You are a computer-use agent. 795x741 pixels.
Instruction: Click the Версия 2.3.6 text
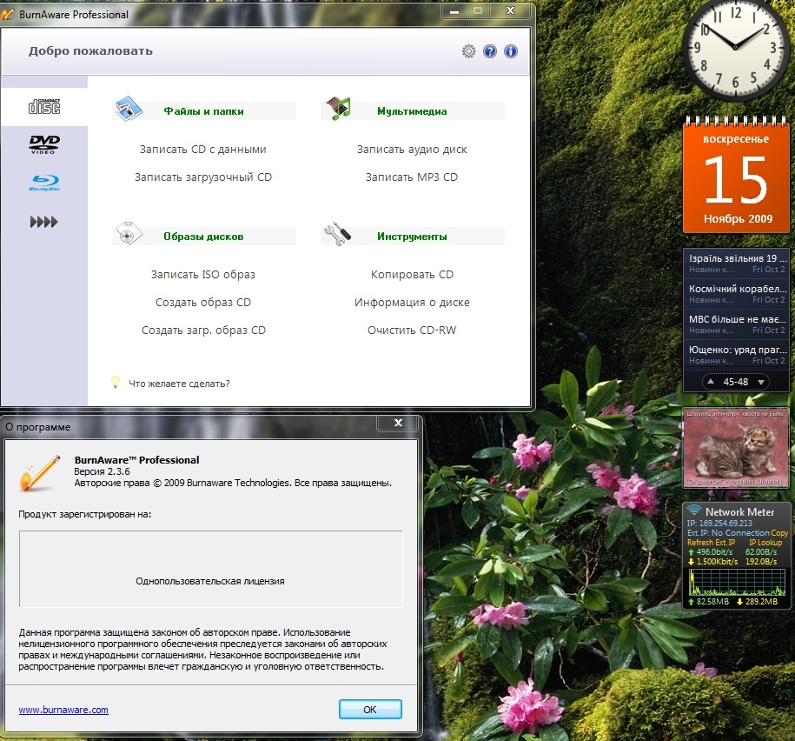click(x=102, y=471)
